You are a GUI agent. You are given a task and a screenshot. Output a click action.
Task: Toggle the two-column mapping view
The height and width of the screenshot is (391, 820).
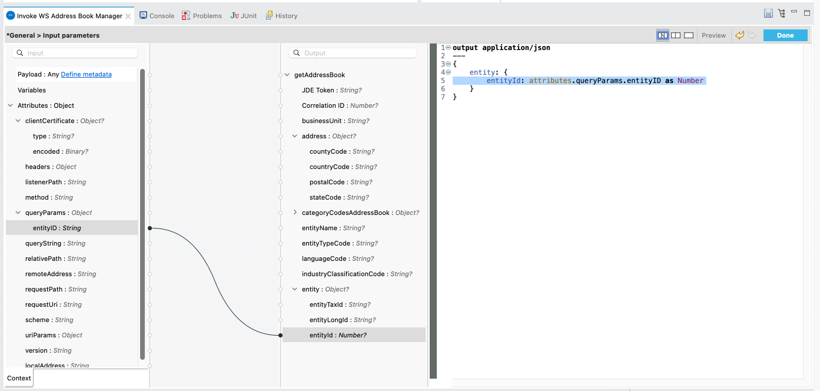[676, 35]
